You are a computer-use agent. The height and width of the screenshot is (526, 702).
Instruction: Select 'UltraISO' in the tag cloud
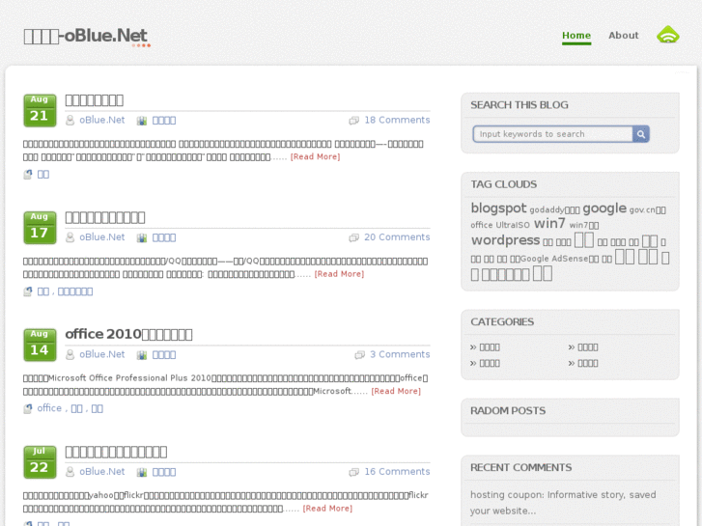point(512,225)
